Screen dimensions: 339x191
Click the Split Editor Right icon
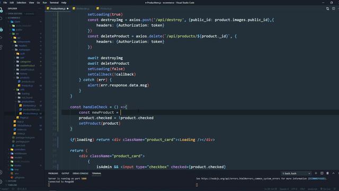point(333,8)
